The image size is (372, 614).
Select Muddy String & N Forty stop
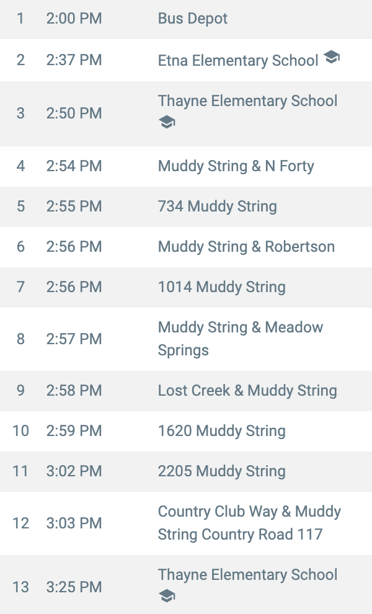tap(236, 166)
